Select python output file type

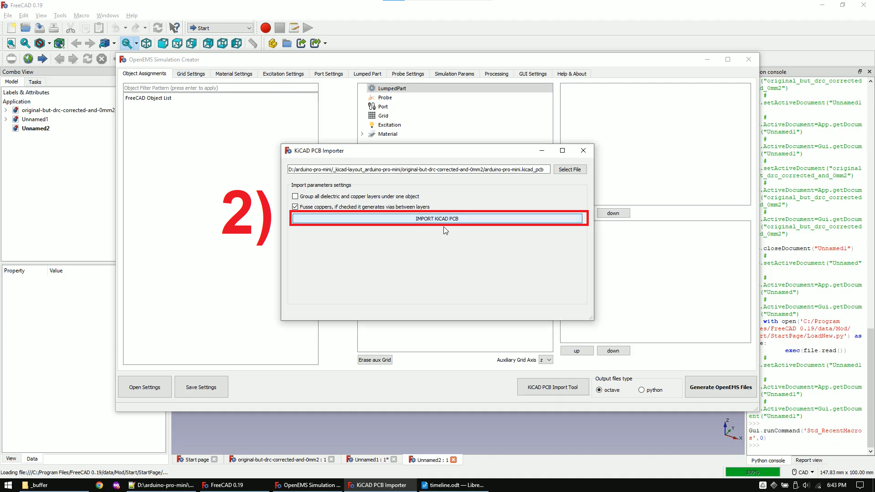pos(641,390)
